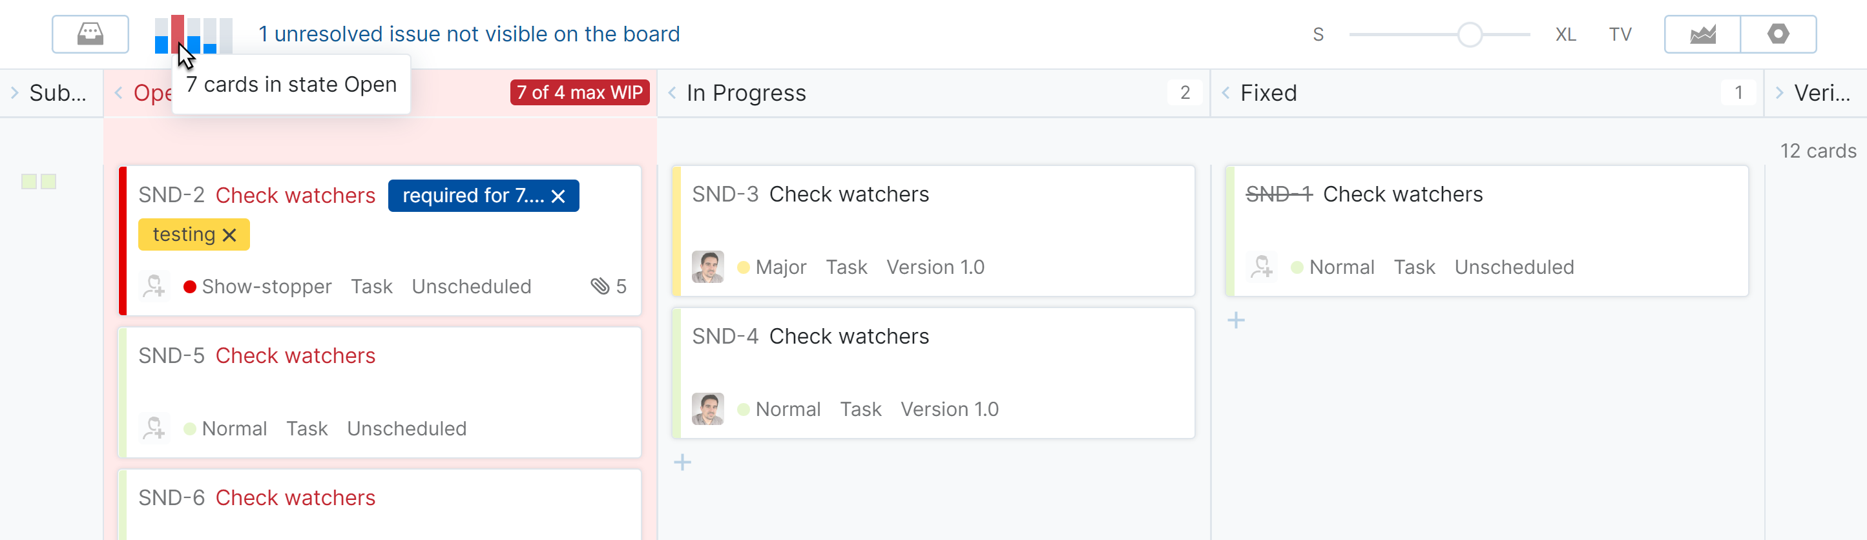Image resolution: width=1867 pixels, height=540 pixels.
Task: Click assignee avatar on SND-3 card
Action: pos(707,267)
